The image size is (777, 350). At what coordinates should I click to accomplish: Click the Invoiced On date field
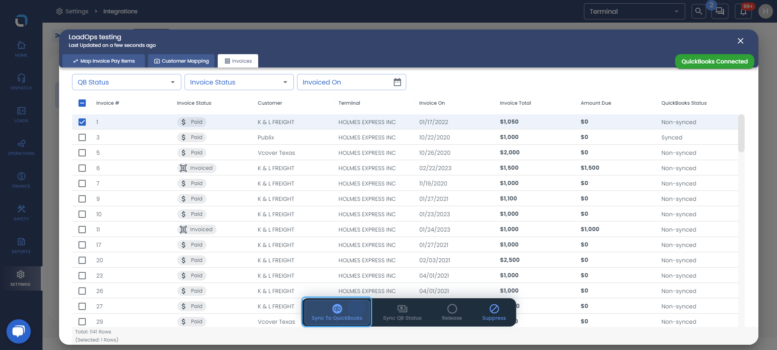click(x=352, y=82)
